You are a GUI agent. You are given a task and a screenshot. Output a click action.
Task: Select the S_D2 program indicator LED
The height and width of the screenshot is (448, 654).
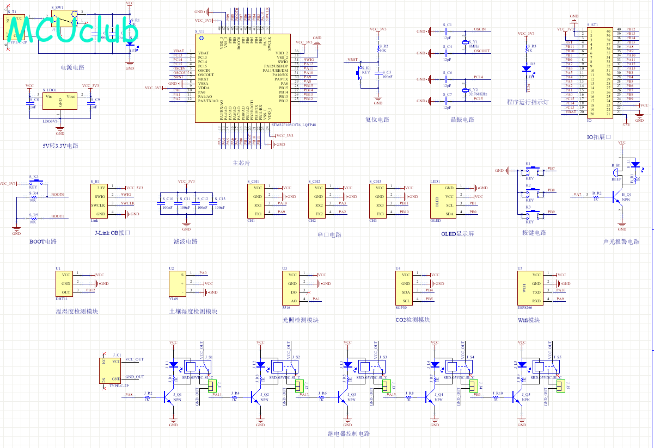pos(527,69)
